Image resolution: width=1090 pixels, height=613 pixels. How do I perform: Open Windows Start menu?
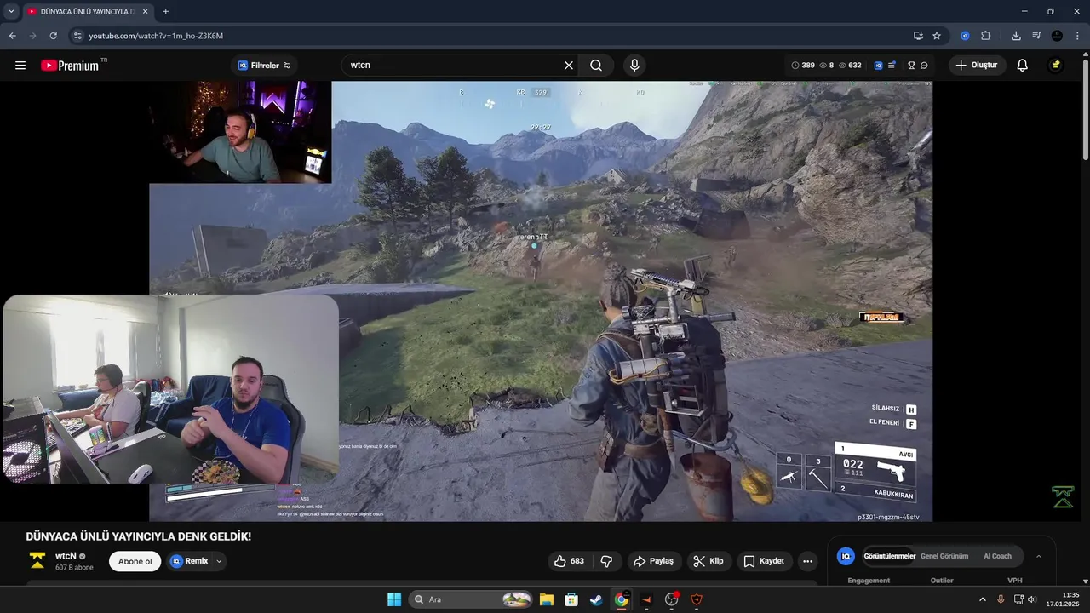394,599
